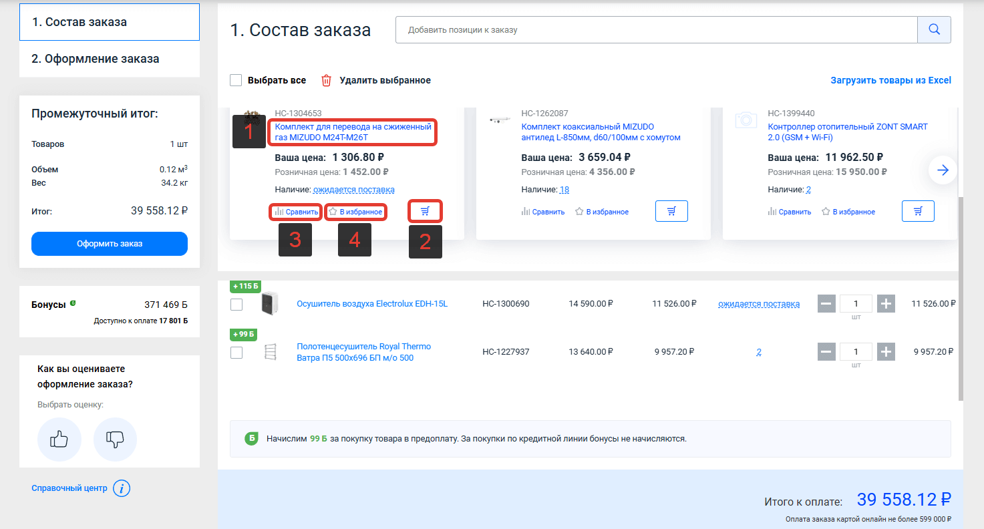The height and width of the screenshot is (529, 984).
Task: Tick the Выбрать все checkbox
Action: 236,80
